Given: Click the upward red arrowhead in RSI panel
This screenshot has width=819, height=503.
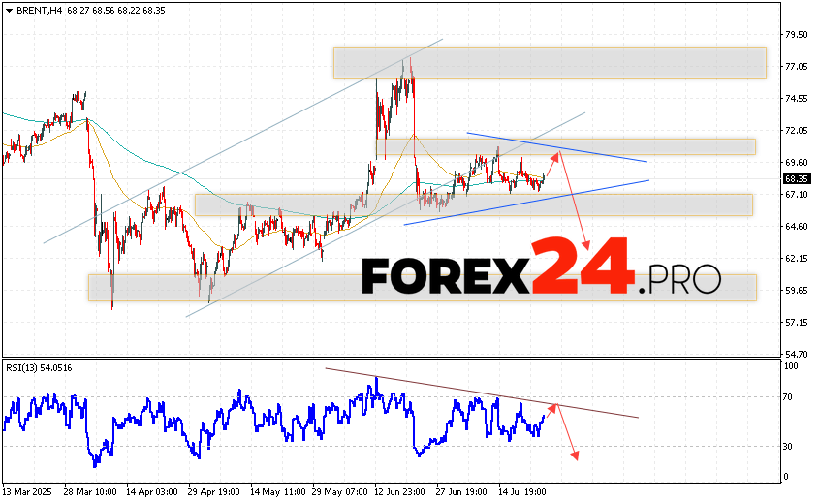Looking at the screenshot, I should click(x=554, y=406).
